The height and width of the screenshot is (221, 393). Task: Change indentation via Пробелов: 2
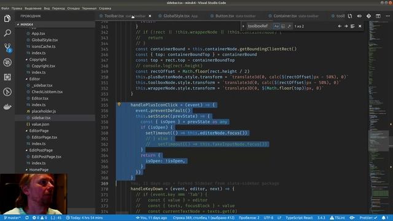249,218
